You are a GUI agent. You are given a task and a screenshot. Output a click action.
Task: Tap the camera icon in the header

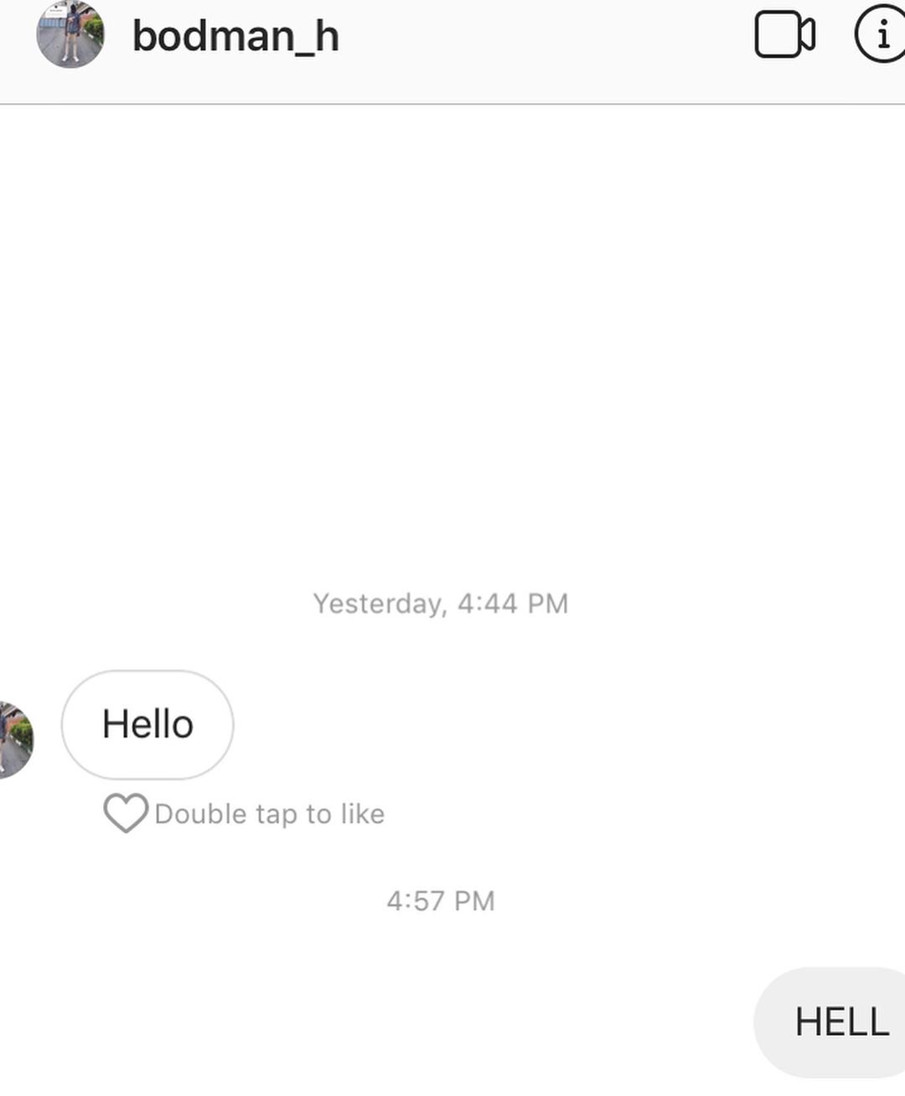pos(784,35)
